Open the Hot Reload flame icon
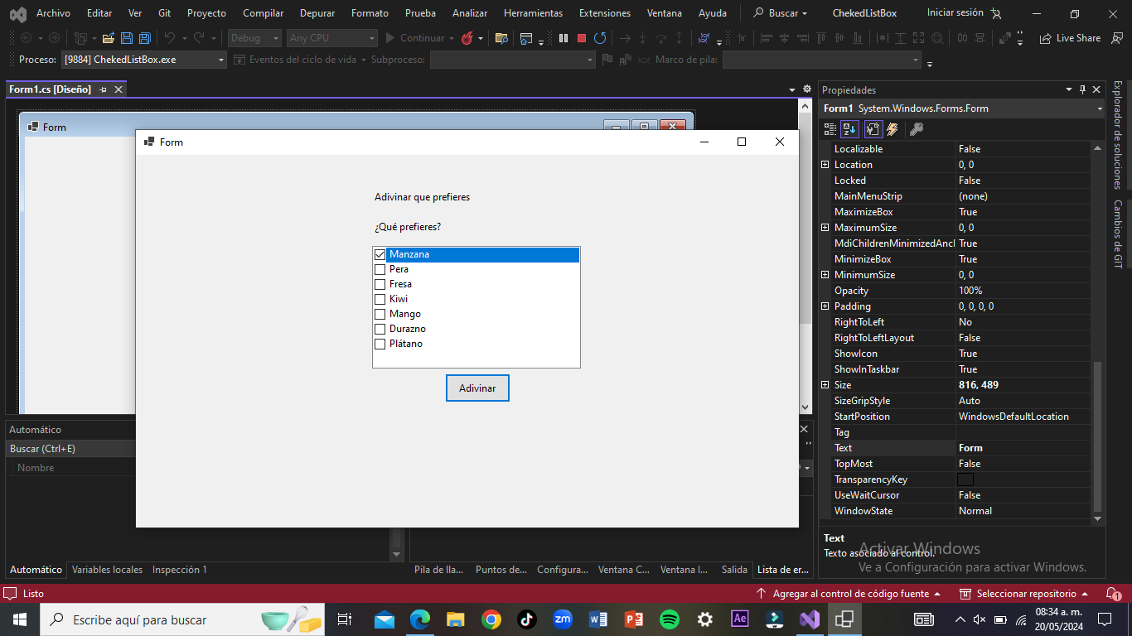 467,38
